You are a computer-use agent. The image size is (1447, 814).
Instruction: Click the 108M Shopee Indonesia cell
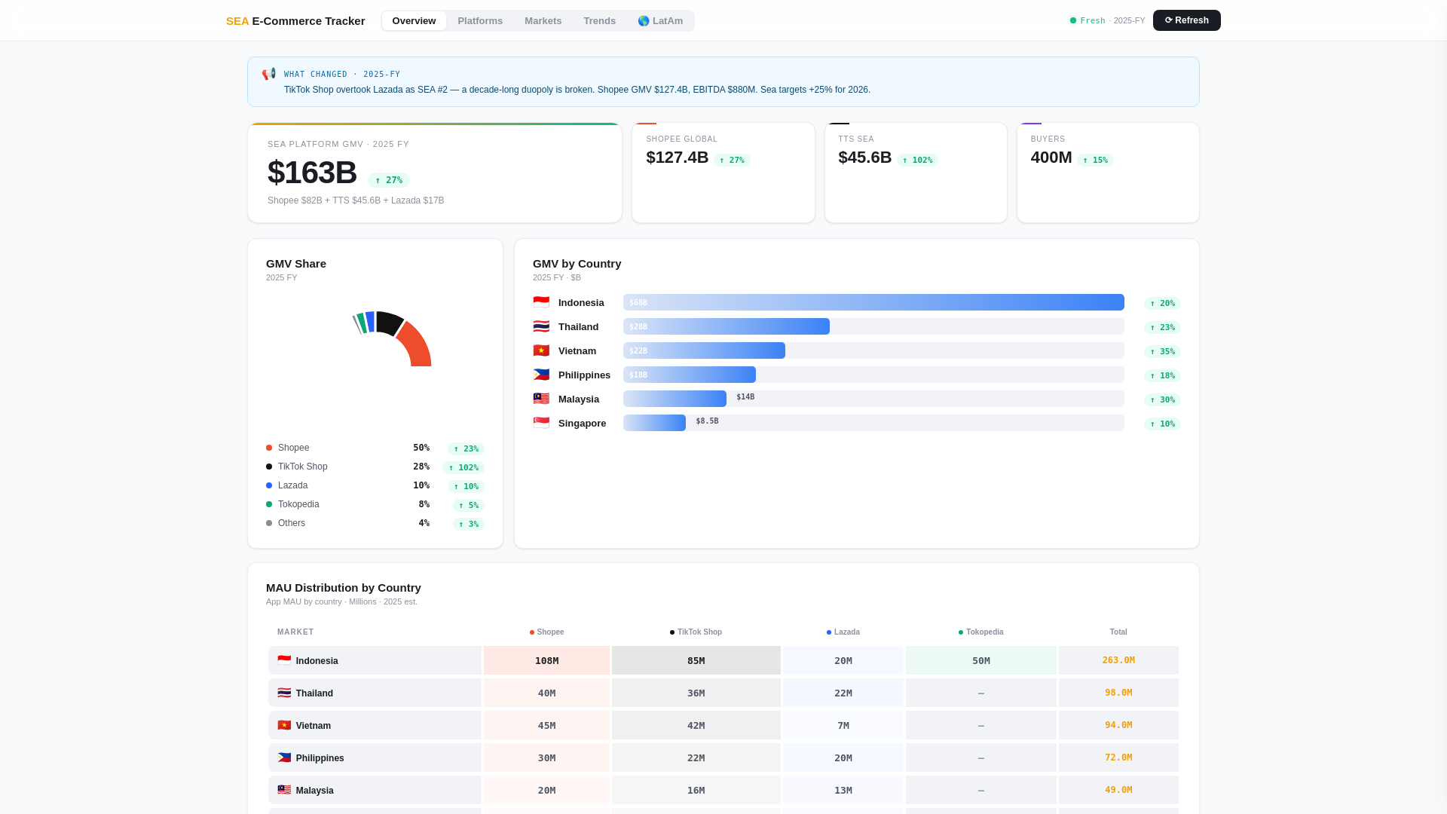coord(546,660)
